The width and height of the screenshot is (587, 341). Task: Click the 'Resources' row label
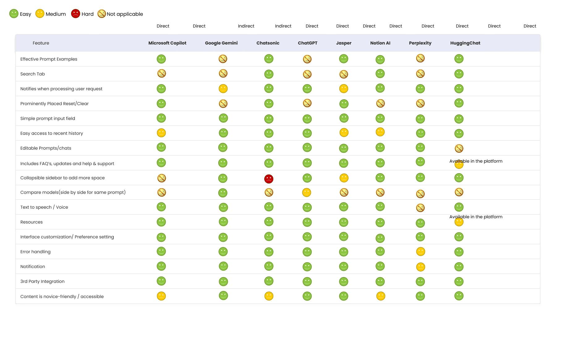(x=32, y=222)
